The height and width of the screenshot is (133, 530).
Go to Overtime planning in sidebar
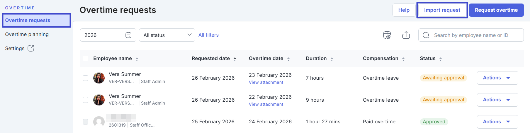pyautogui.click(x=27, y=34)
